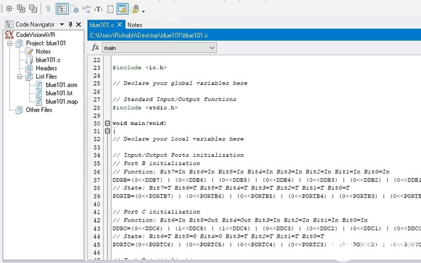Open the code templates <T> icon

click(x=98, y=10)
